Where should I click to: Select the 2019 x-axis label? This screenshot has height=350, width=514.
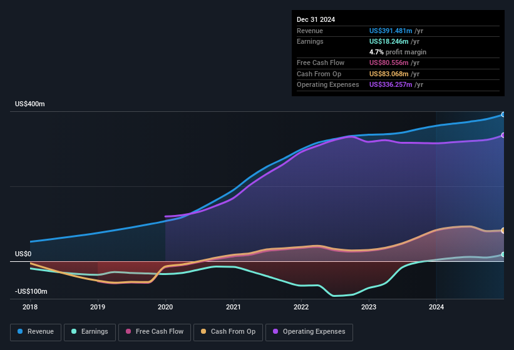click(x=98, y=307)
